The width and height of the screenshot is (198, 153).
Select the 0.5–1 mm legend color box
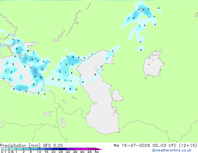(x=12, y=149)
